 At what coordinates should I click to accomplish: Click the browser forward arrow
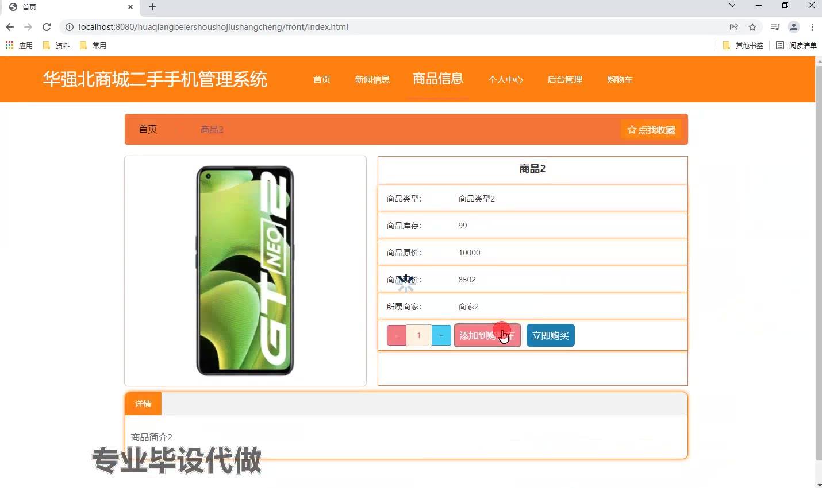coord(28,27)
